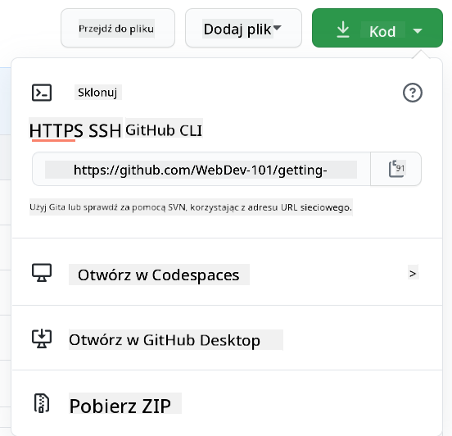Click the repository URL input field
This screenshot has width=452, height=436.
coord(201,169)
